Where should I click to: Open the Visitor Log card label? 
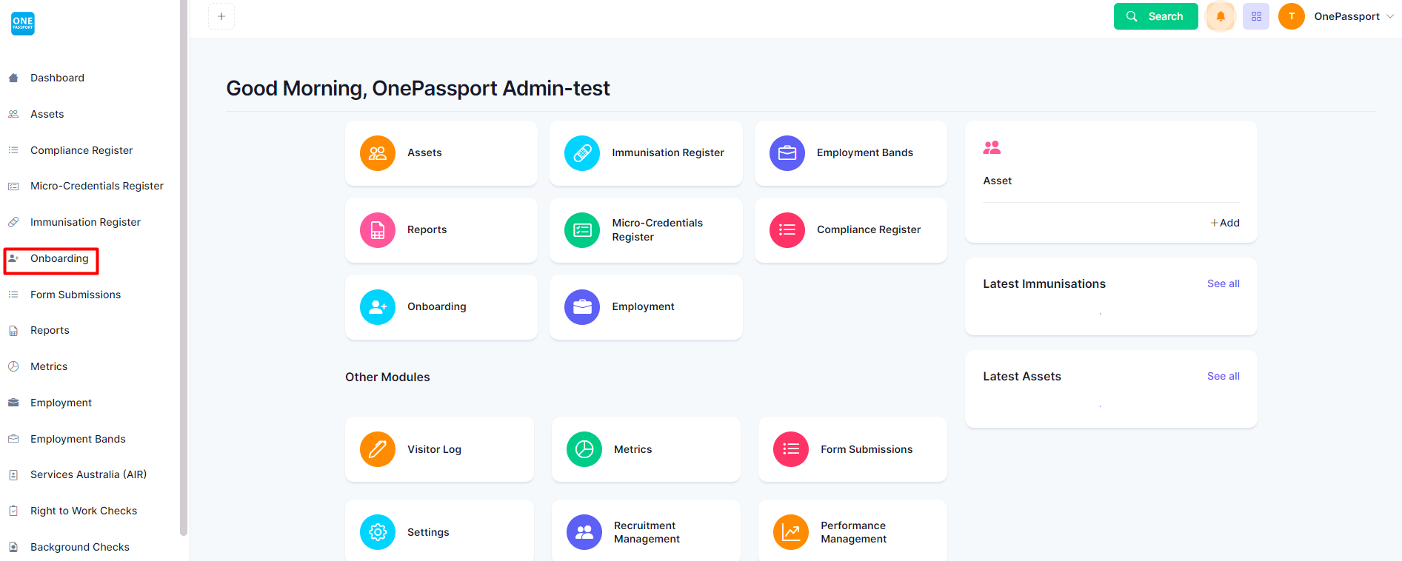(x=434, y=449)
